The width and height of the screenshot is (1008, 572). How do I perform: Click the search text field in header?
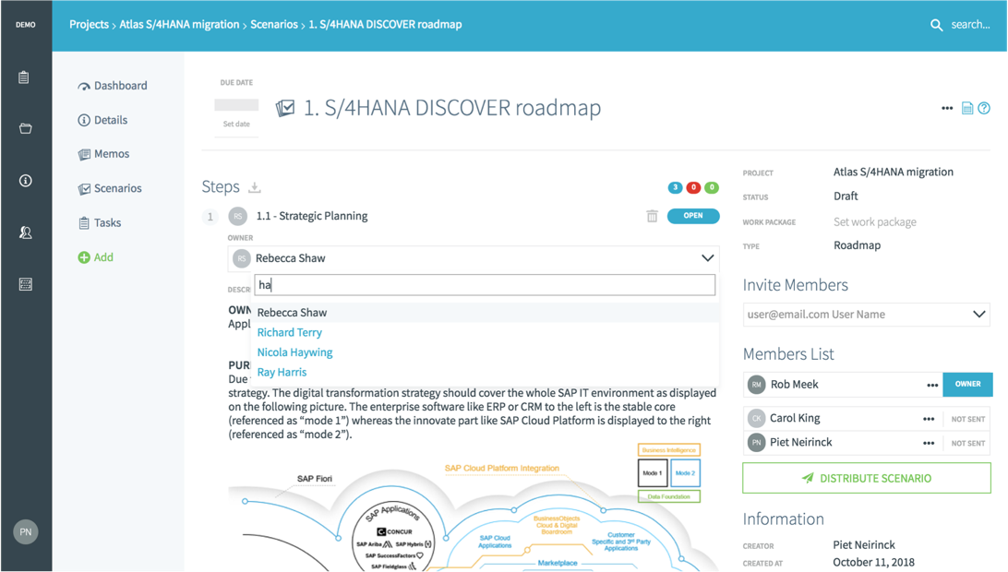point(971,24)
